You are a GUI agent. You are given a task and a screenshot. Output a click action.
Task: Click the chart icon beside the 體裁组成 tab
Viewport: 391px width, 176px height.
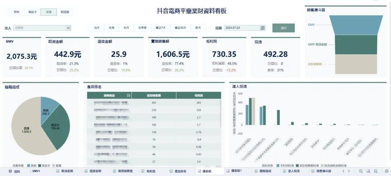point(256,171)
